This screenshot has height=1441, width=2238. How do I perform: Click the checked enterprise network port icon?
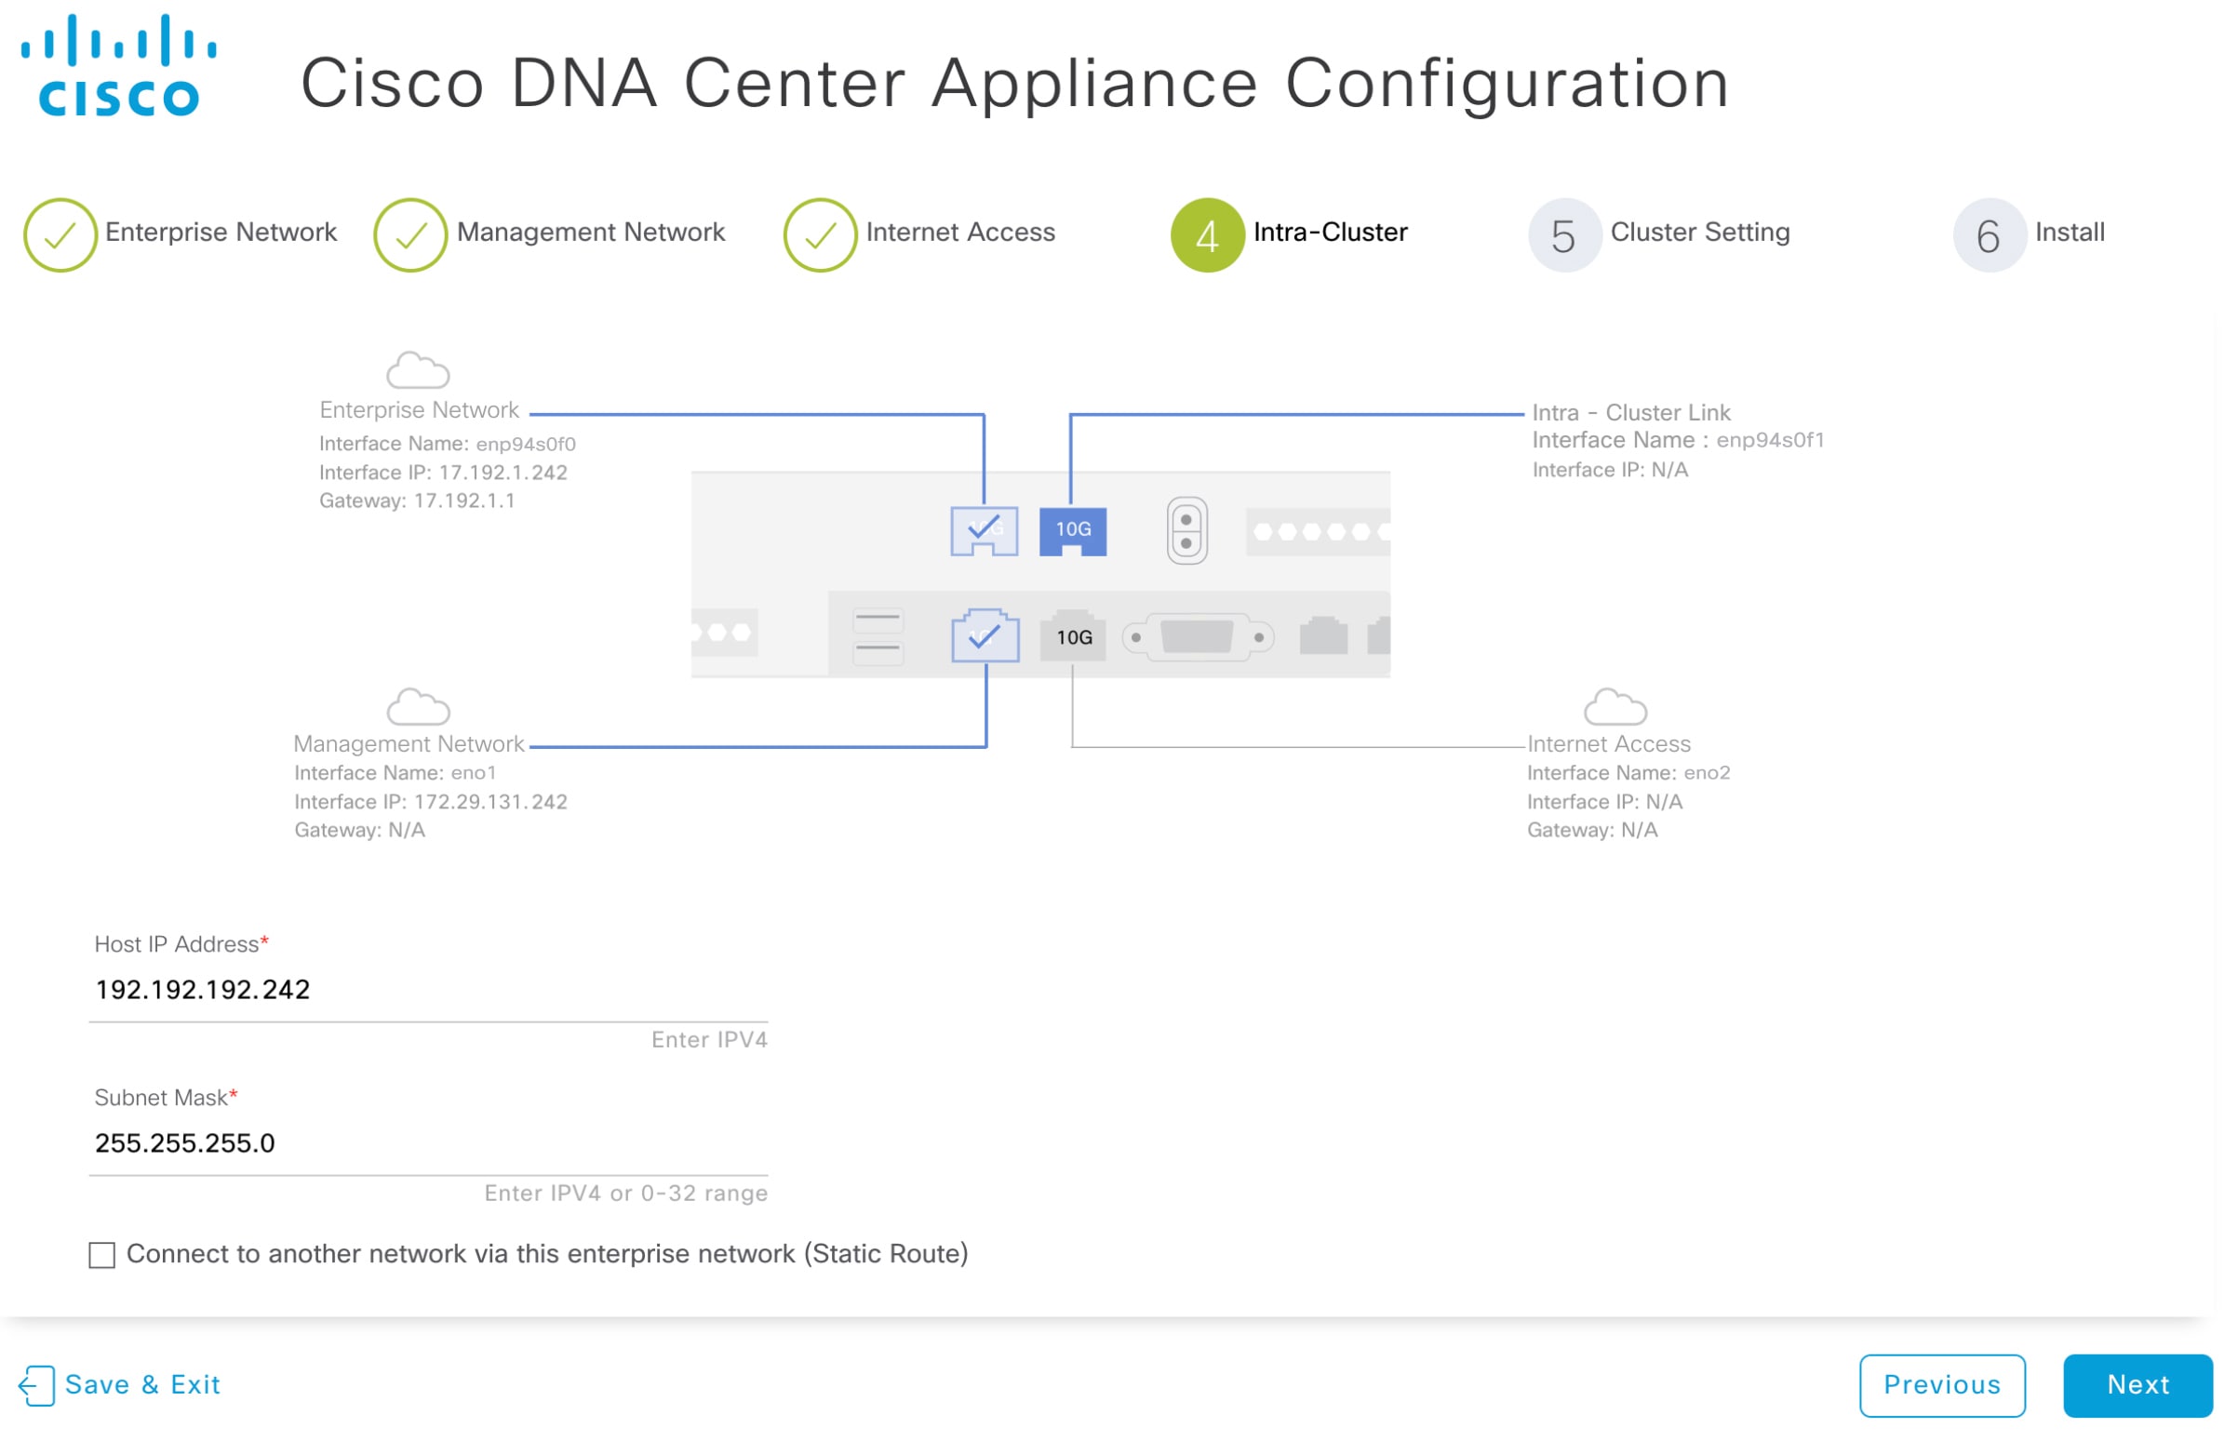coord(985,531)
